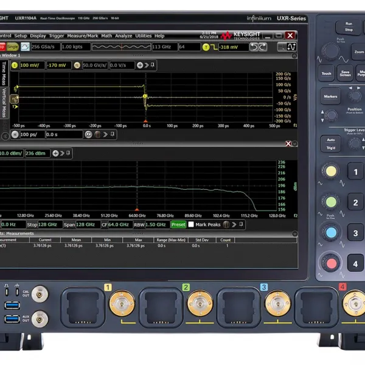The width and height of the screenshot is (365, 365).
Task: Click the 50.0 GV/s/ function scale field
Action: 95,65
